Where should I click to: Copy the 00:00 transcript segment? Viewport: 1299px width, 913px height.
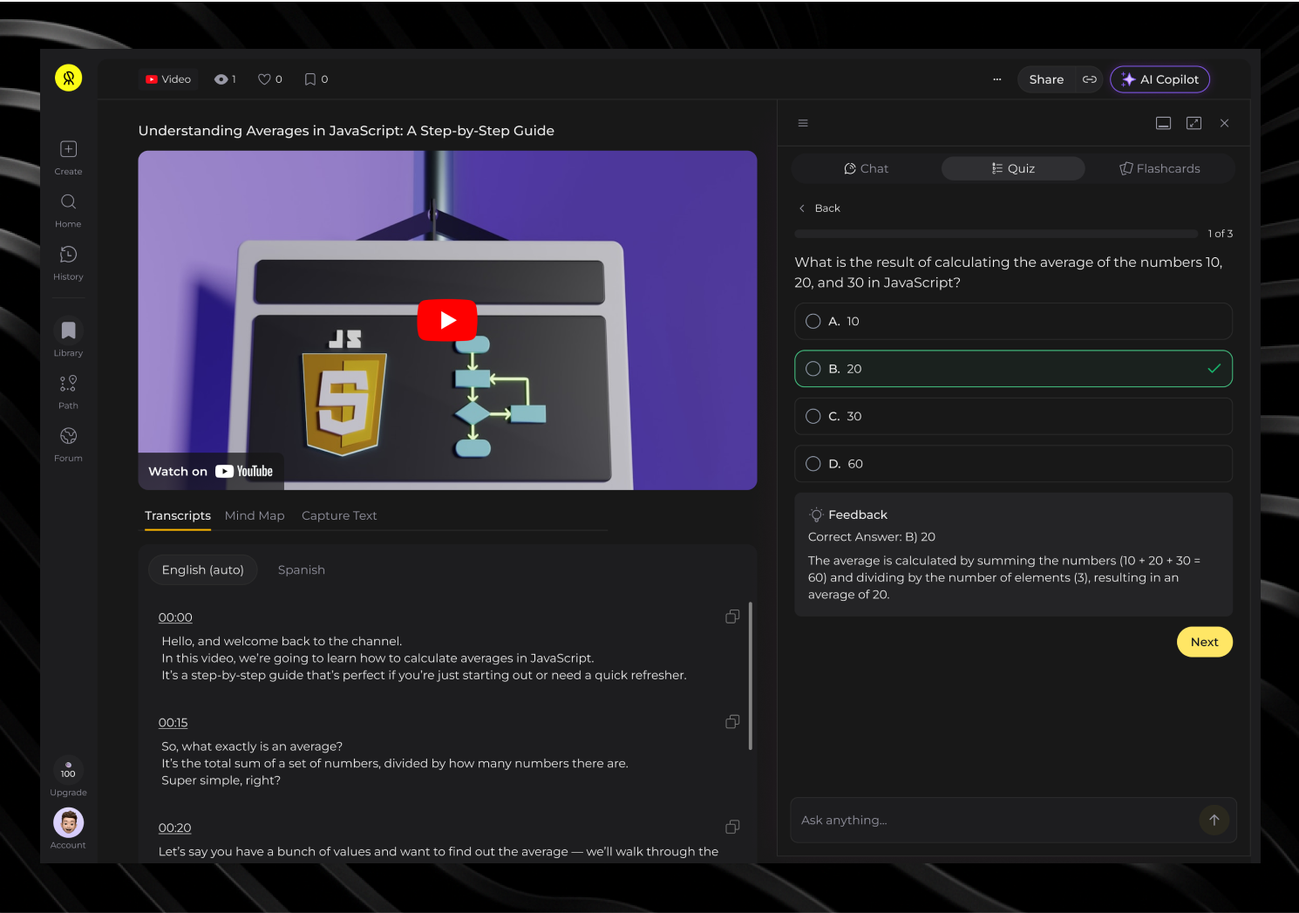click(x=732, y=617)
